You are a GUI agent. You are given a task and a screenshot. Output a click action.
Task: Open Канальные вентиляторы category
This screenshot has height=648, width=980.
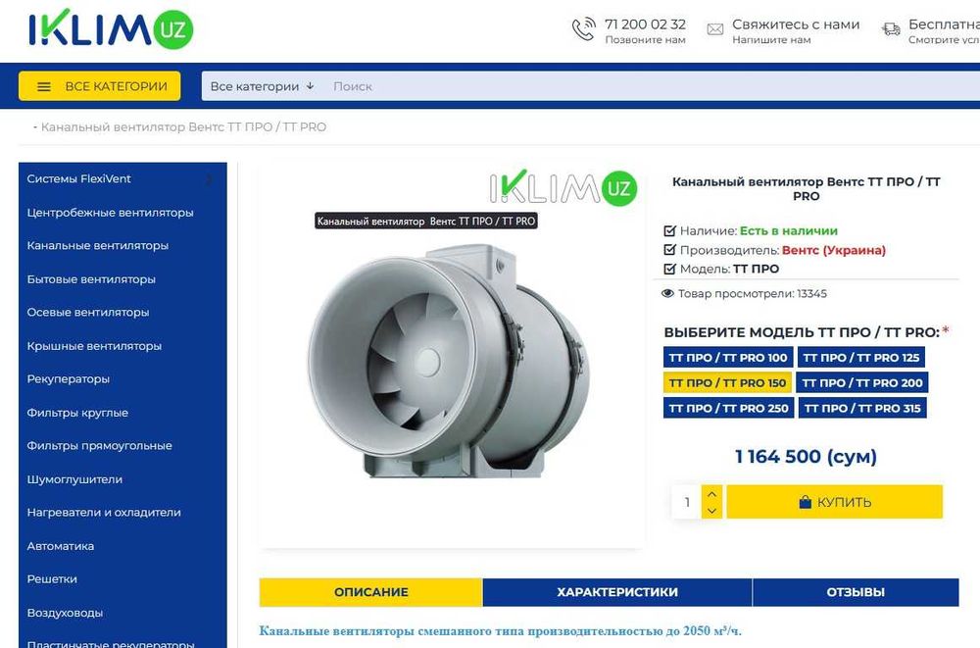click(97, 246)
